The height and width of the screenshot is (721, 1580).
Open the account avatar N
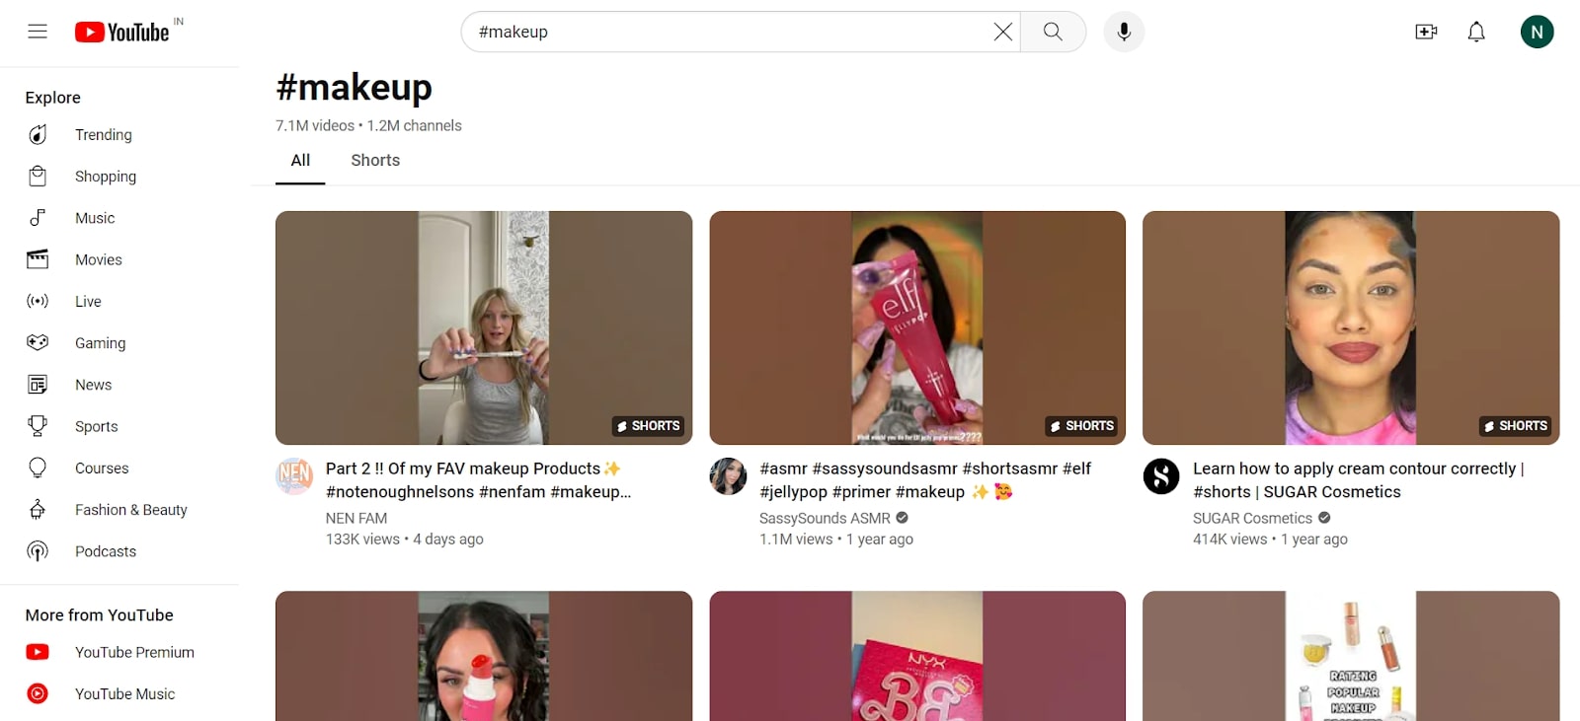coord(1537,32)
